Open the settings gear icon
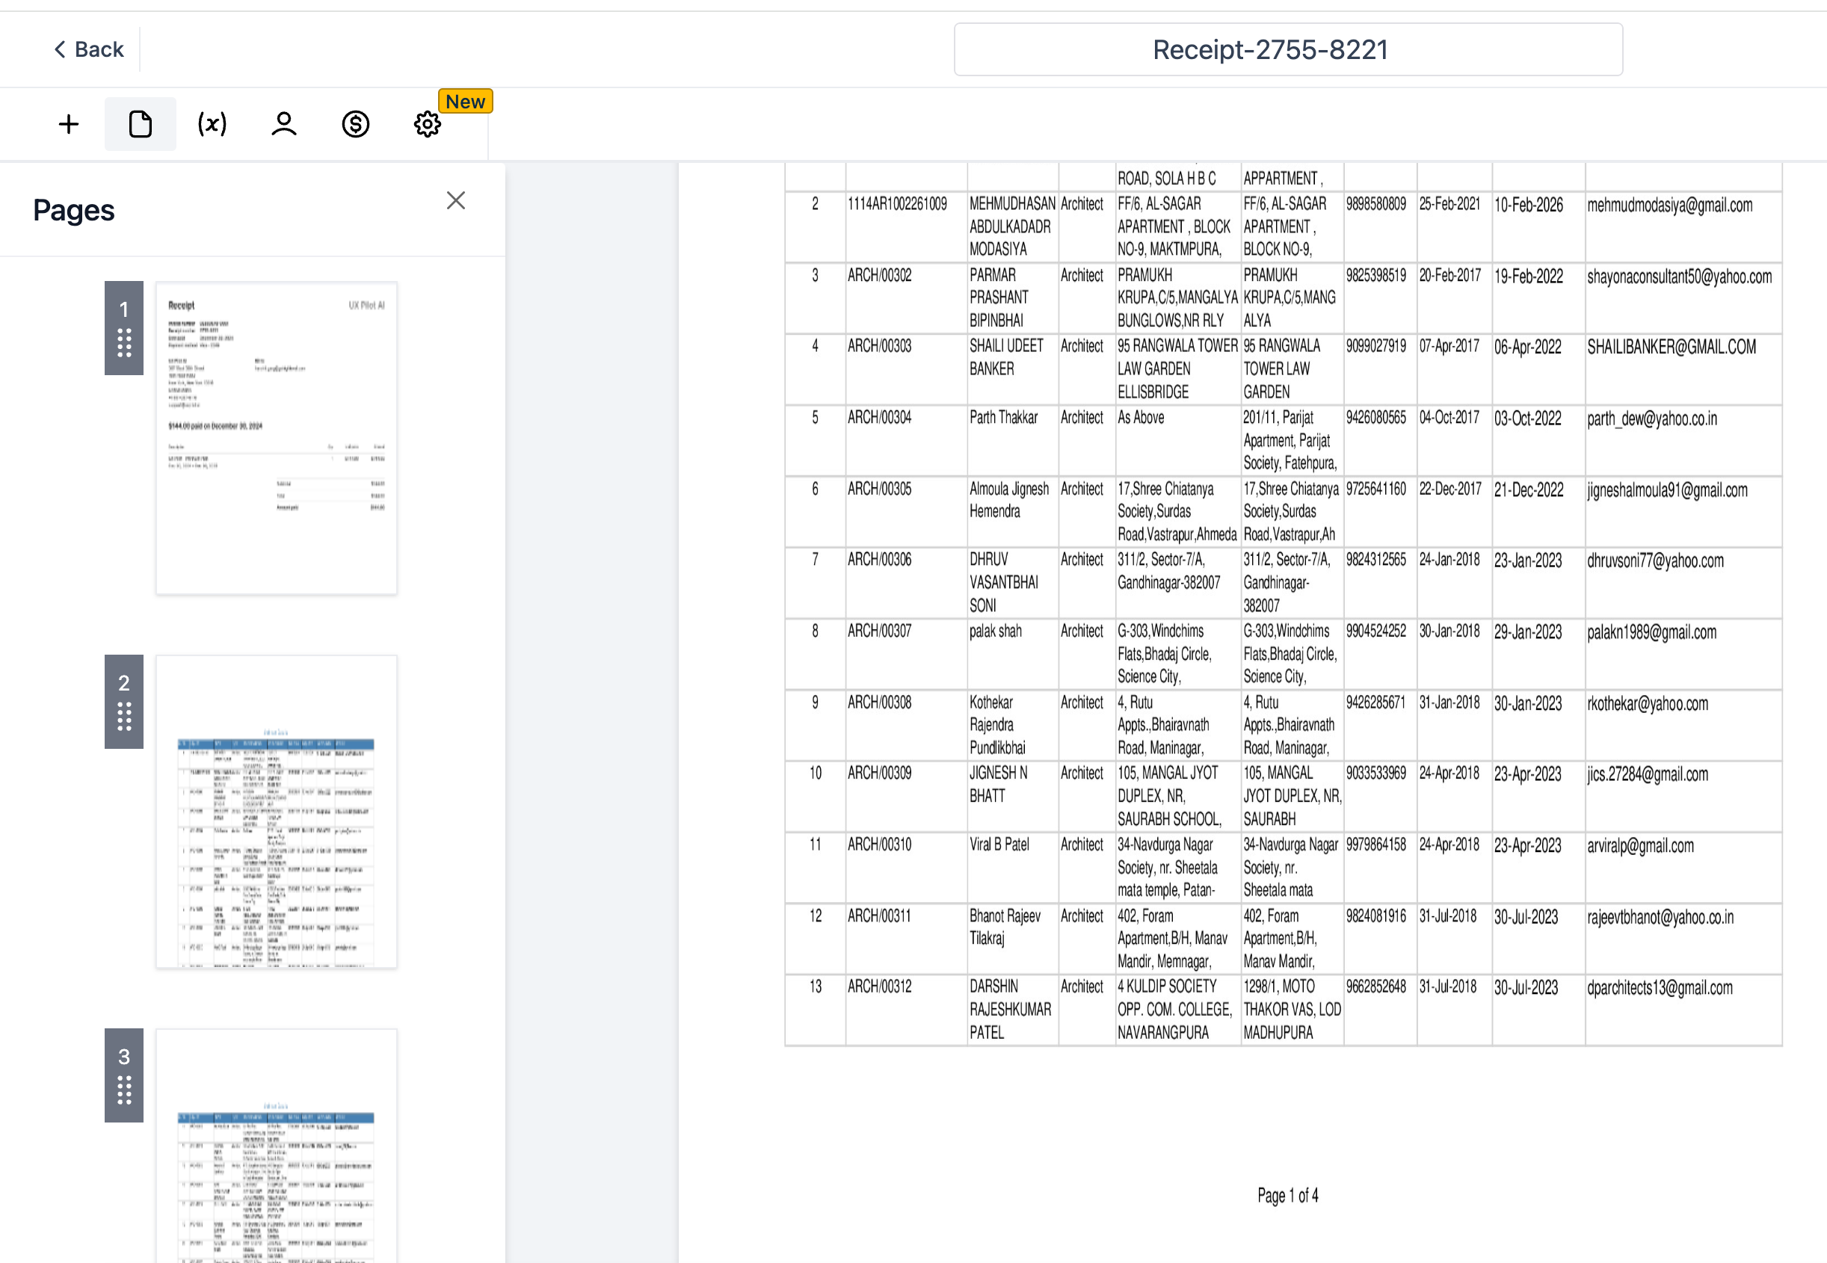The width and height of the screenshot is (1827, 1263). click(427, 124)
